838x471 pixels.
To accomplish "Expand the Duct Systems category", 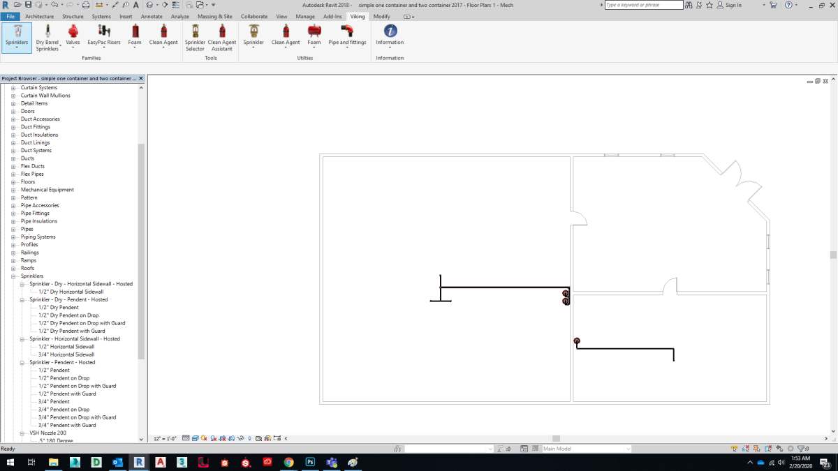I will tap(13, 151).
